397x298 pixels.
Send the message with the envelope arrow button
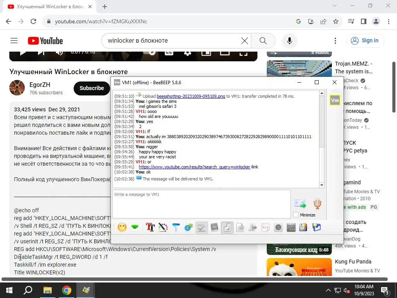(x=300, y=203)
